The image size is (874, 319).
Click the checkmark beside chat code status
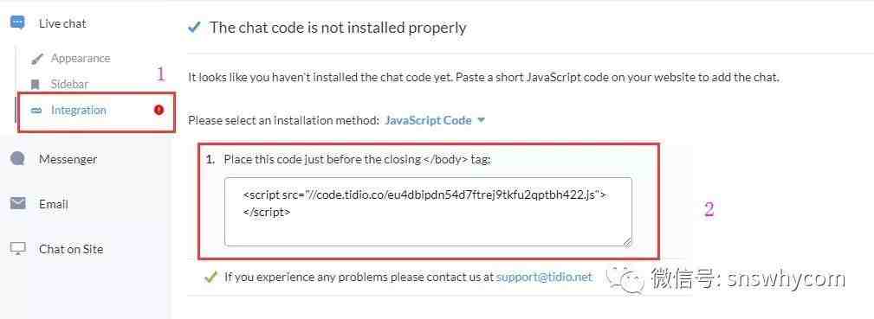click(x=194, y=28)
